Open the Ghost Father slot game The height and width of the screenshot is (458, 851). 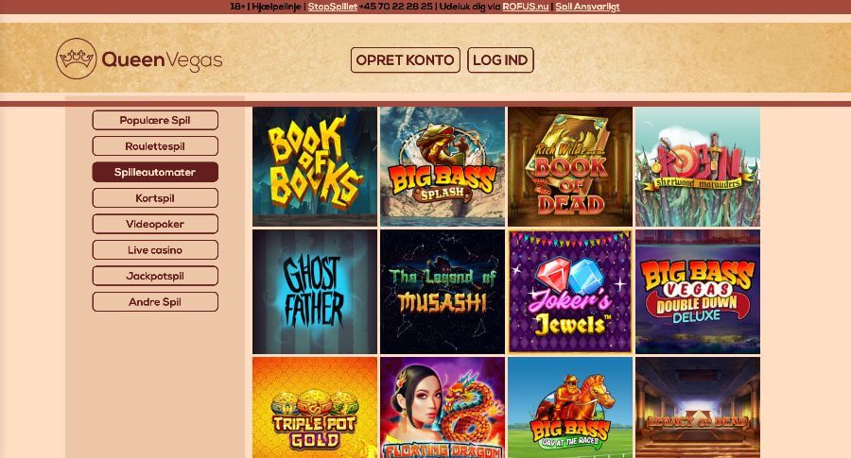tap(315, 292)
